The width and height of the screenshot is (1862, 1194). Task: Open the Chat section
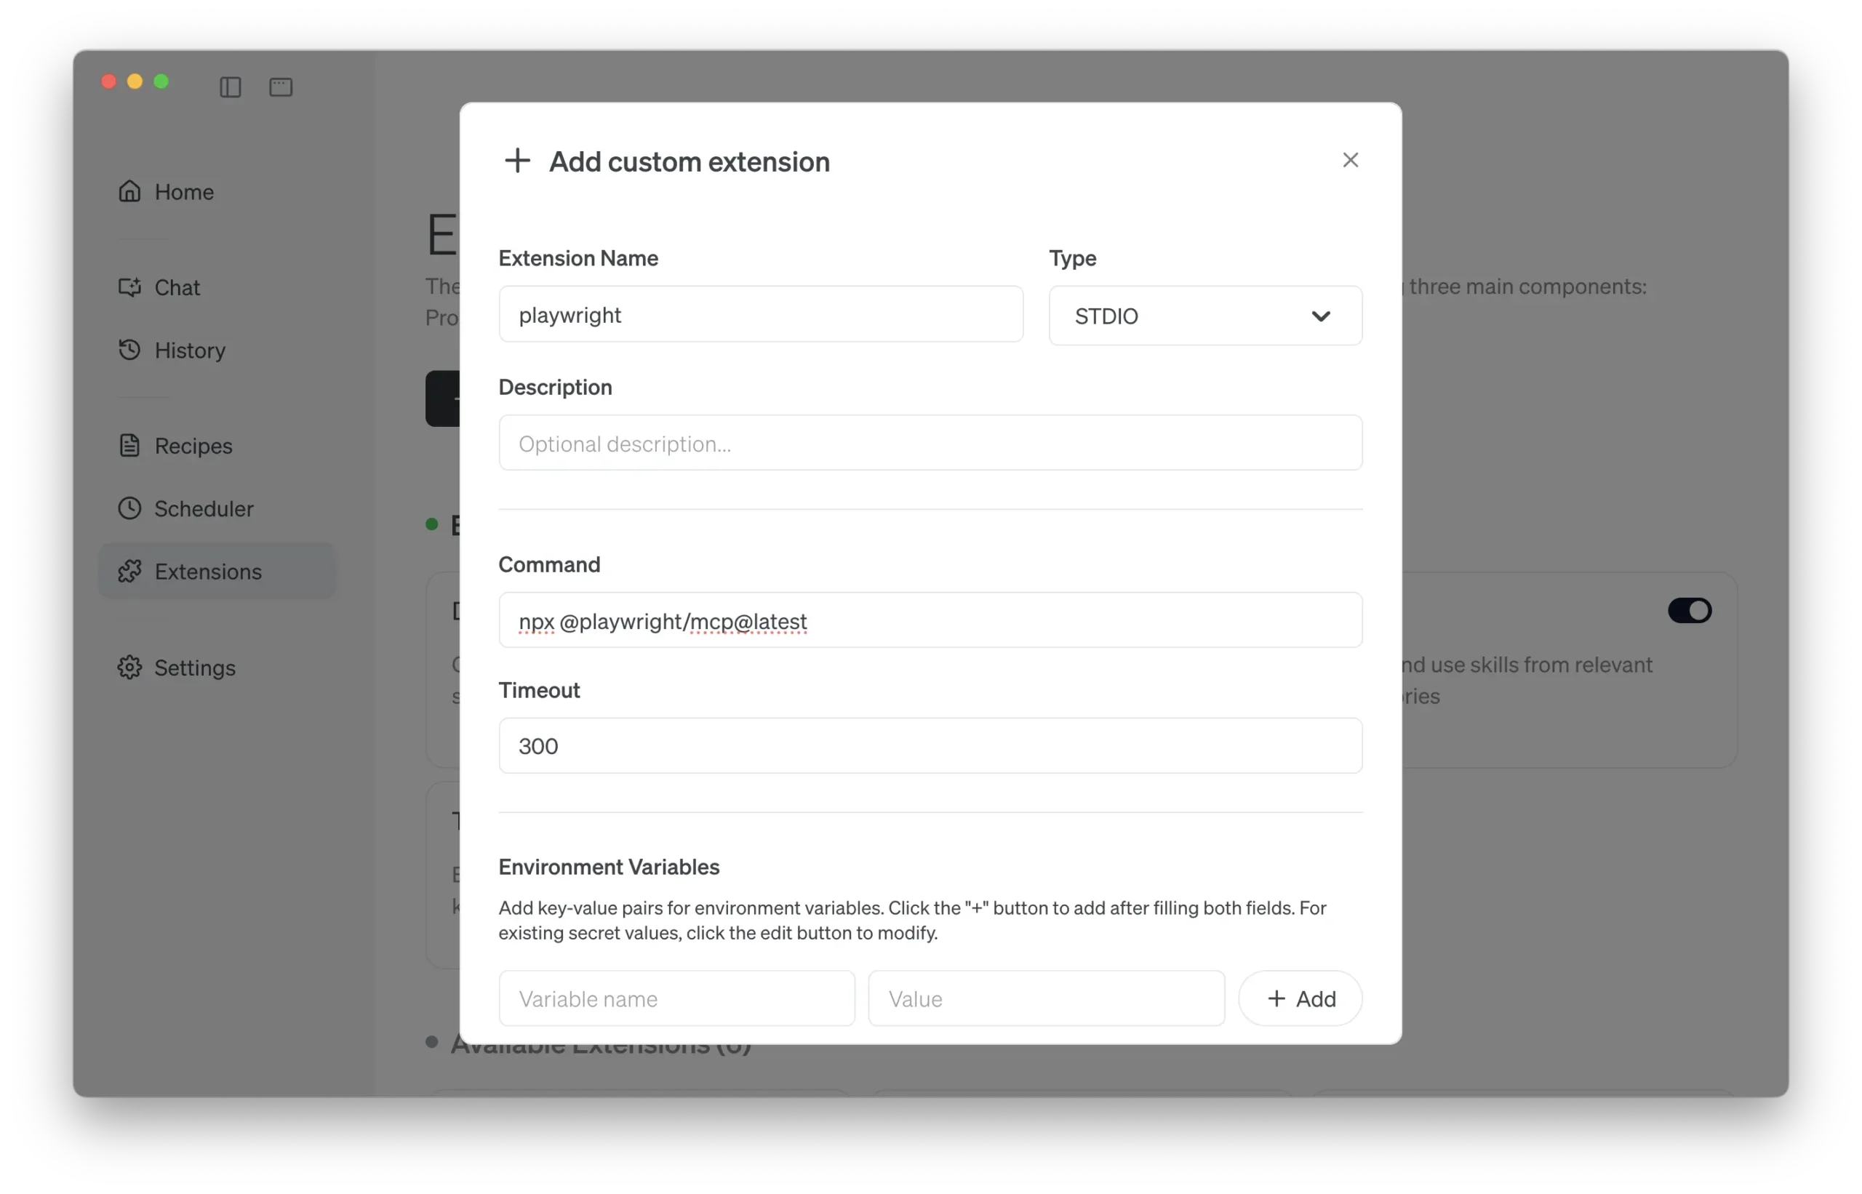177,287
